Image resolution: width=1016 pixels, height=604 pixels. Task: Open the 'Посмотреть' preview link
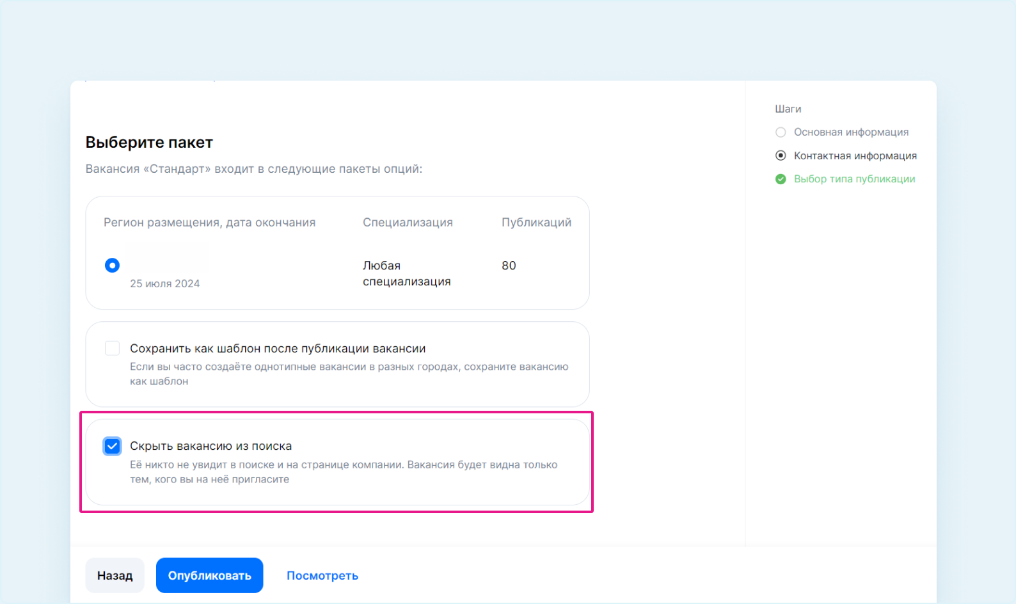click(322, 575)
